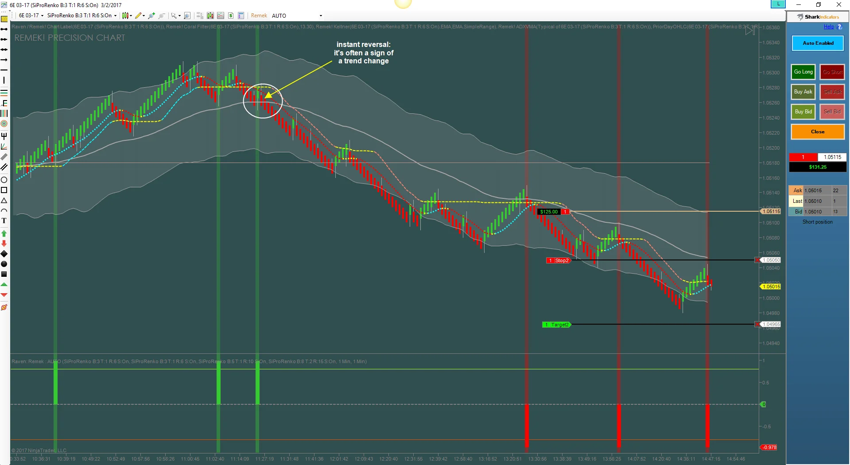This screenshot has height=465, width=850.
Task: Select the rectangle drawing tool
Action: (4, 190)
